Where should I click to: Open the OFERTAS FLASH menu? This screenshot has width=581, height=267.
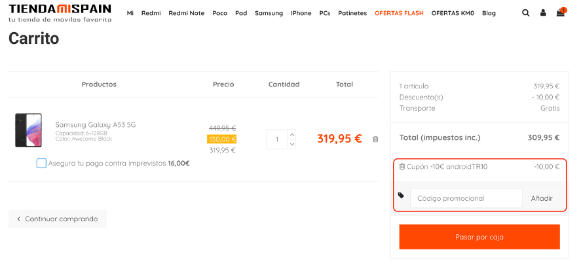(399, 13)
